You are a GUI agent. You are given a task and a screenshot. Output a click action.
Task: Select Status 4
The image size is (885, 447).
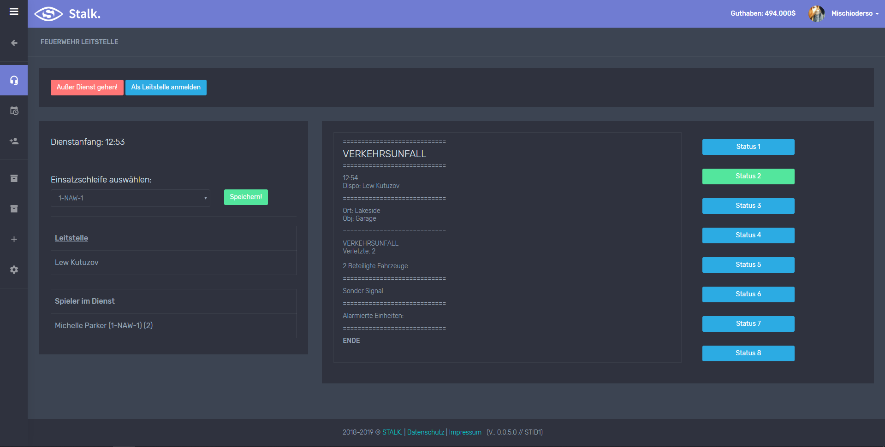(748, 235)
